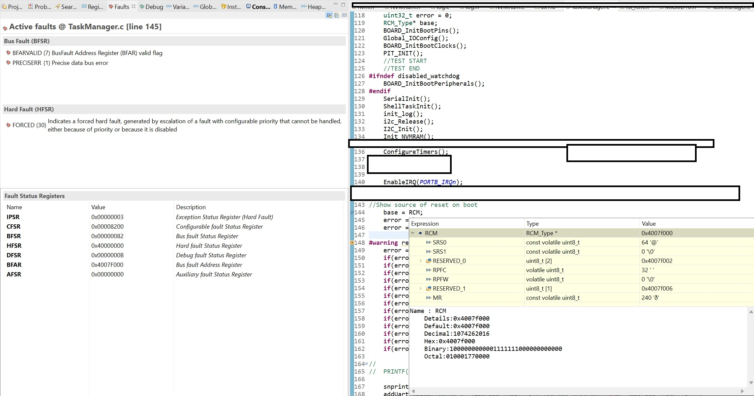This screenshot has height=396, width=754.
Task: Select the AFSR register name
Action: click(x=14, y=274)
